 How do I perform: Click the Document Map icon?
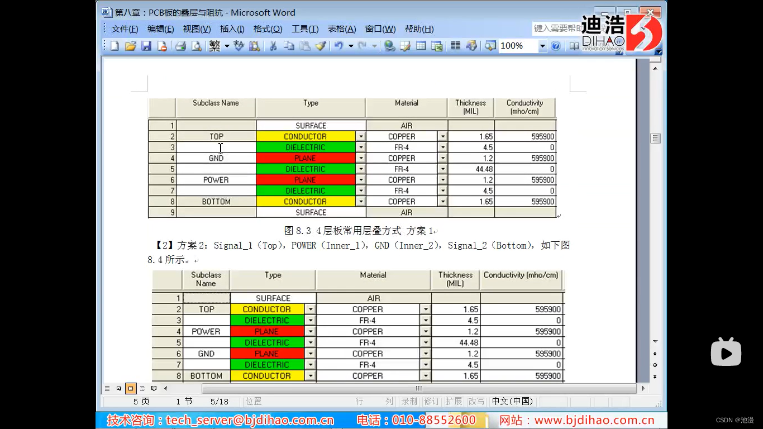490,46
